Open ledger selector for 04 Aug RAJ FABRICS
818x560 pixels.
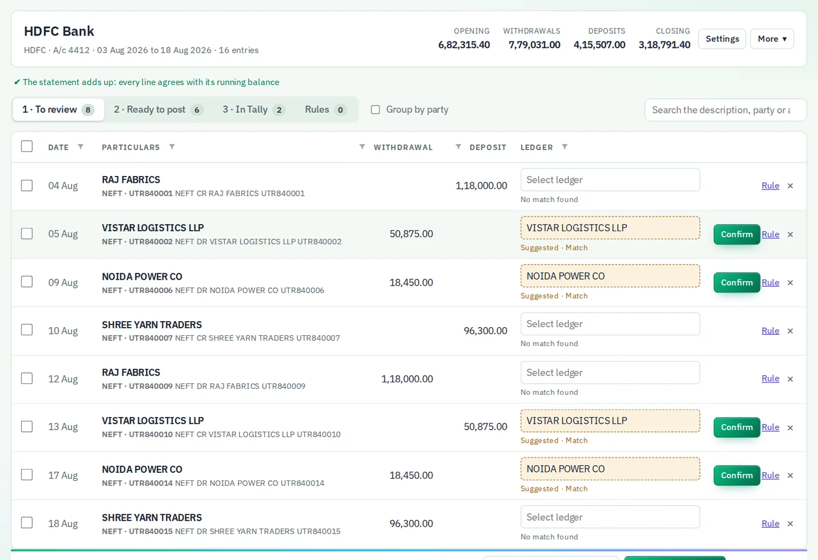click(x=610, y=180)
